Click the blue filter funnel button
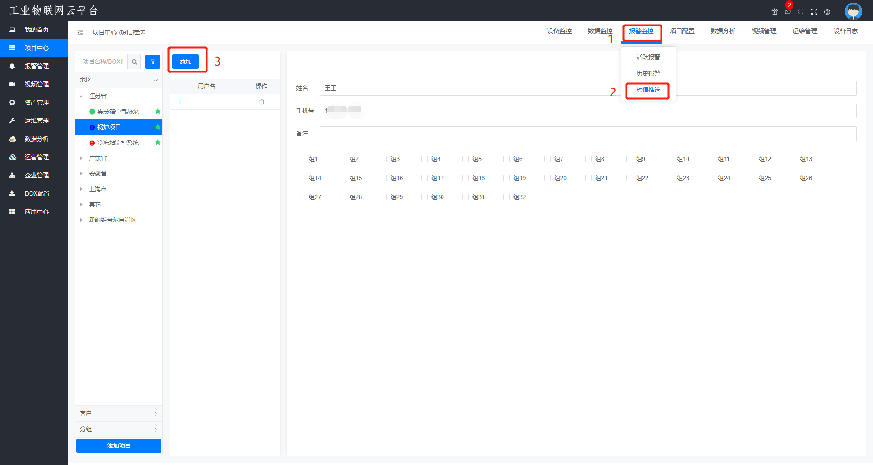873x465 pixels. click(153, 61)
